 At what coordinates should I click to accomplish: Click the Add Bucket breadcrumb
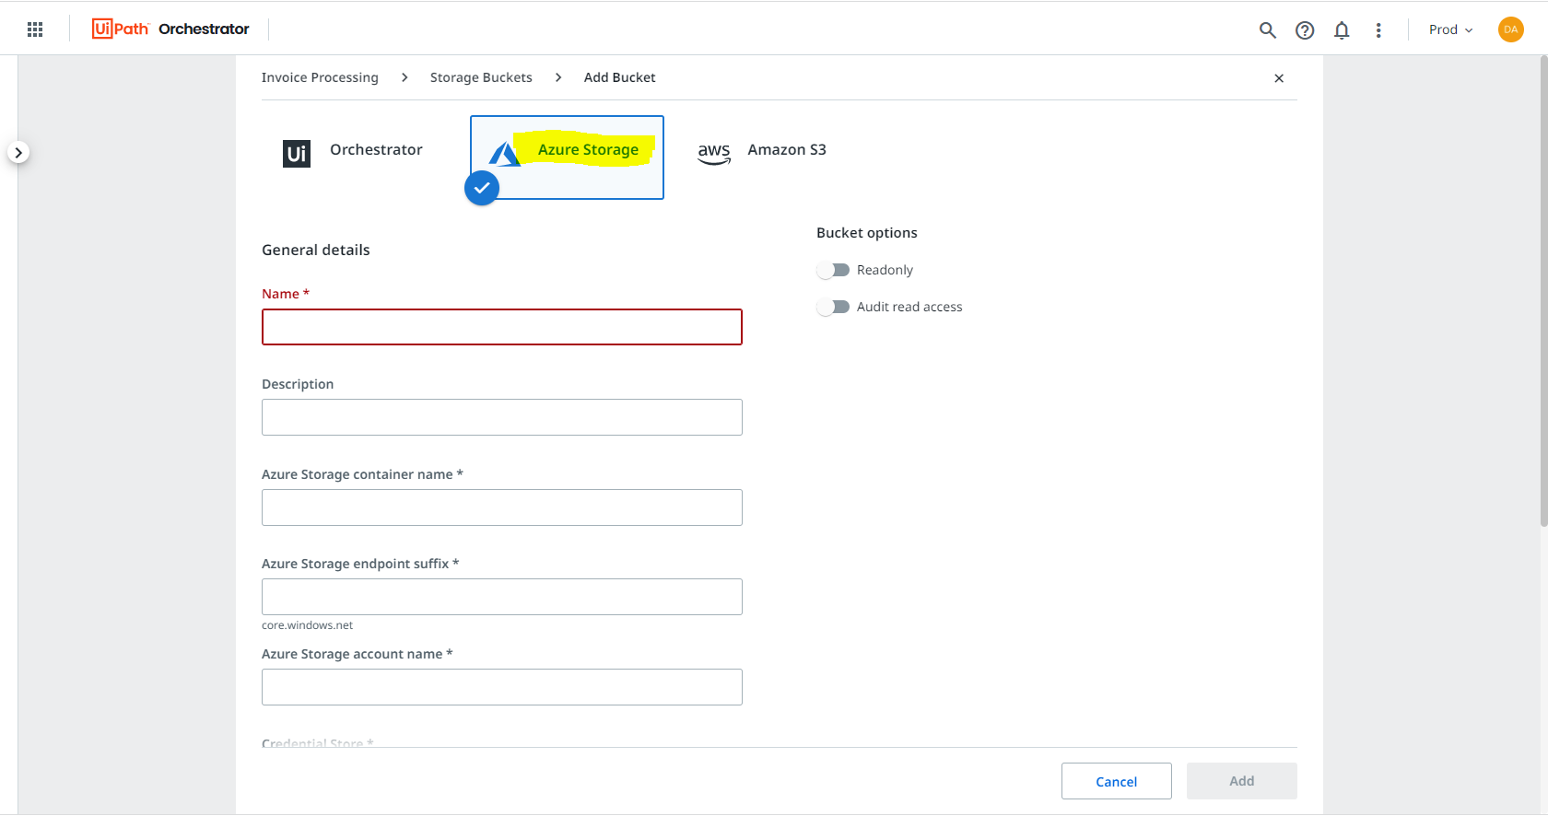pyautogui.click(x=620, y=77)
